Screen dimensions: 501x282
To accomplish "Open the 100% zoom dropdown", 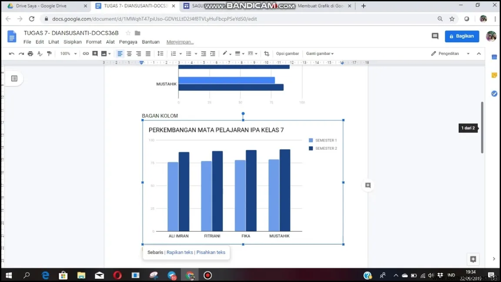I will coord(68,53).
